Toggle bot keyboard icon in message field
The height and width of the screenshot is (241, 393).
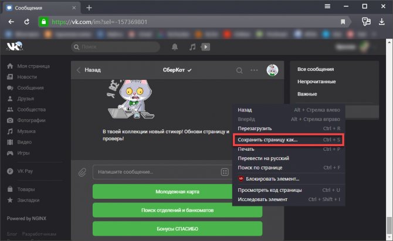(x=225, y=172)
